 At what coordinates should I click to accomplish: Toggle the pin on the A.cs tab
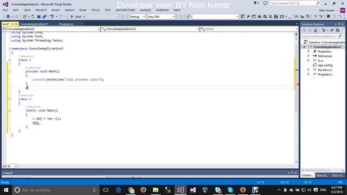point(12,24)
